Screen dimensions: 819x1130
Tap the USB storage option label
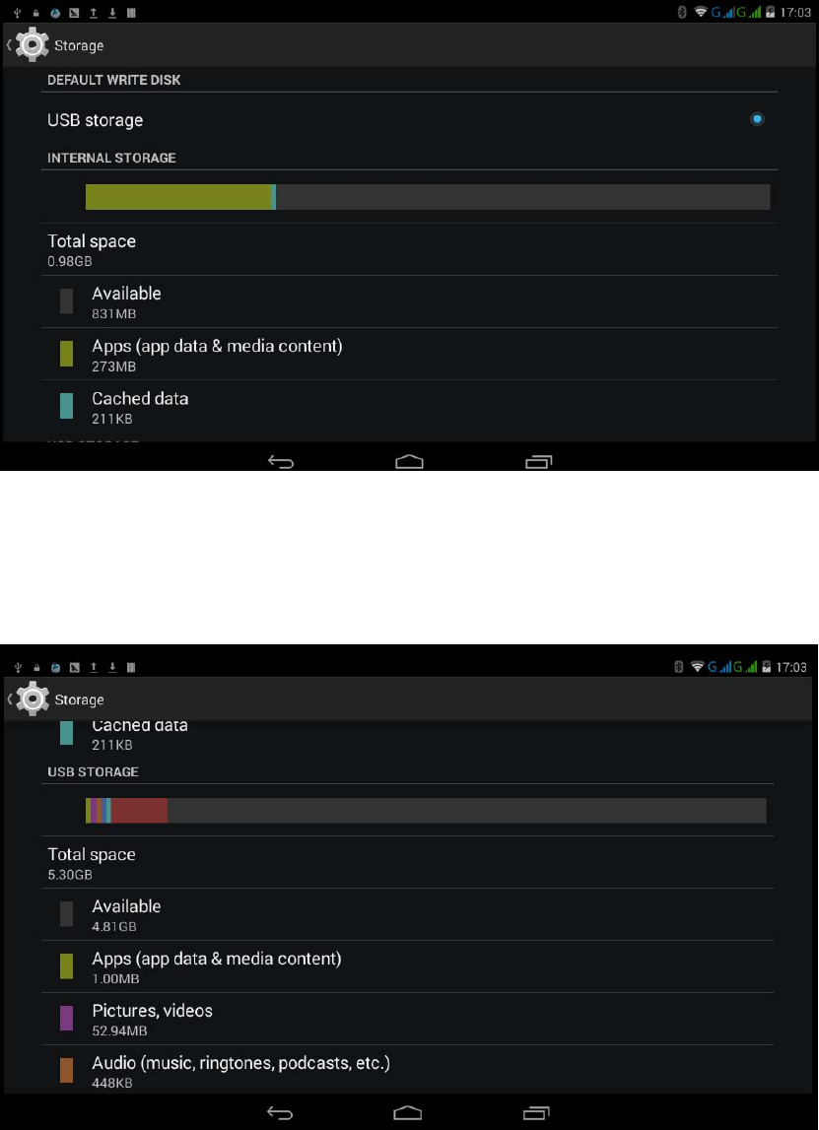coord(96,120)
